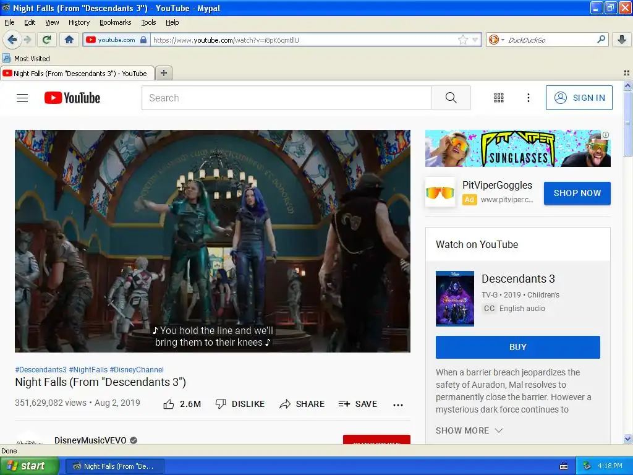Click the security shield tray icon

(x=587, y=466)
